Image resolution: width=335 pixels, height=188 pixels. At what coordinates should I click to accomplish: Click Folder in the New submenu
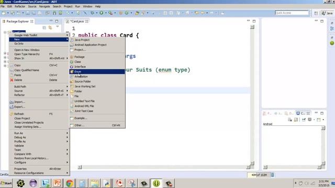[x=97, y=91]
